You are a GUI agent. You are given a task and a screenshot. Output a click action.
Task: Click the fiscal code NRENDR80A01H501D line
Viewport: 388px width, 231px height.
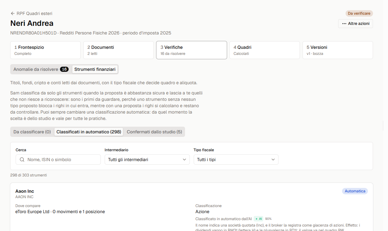(91, 33)
